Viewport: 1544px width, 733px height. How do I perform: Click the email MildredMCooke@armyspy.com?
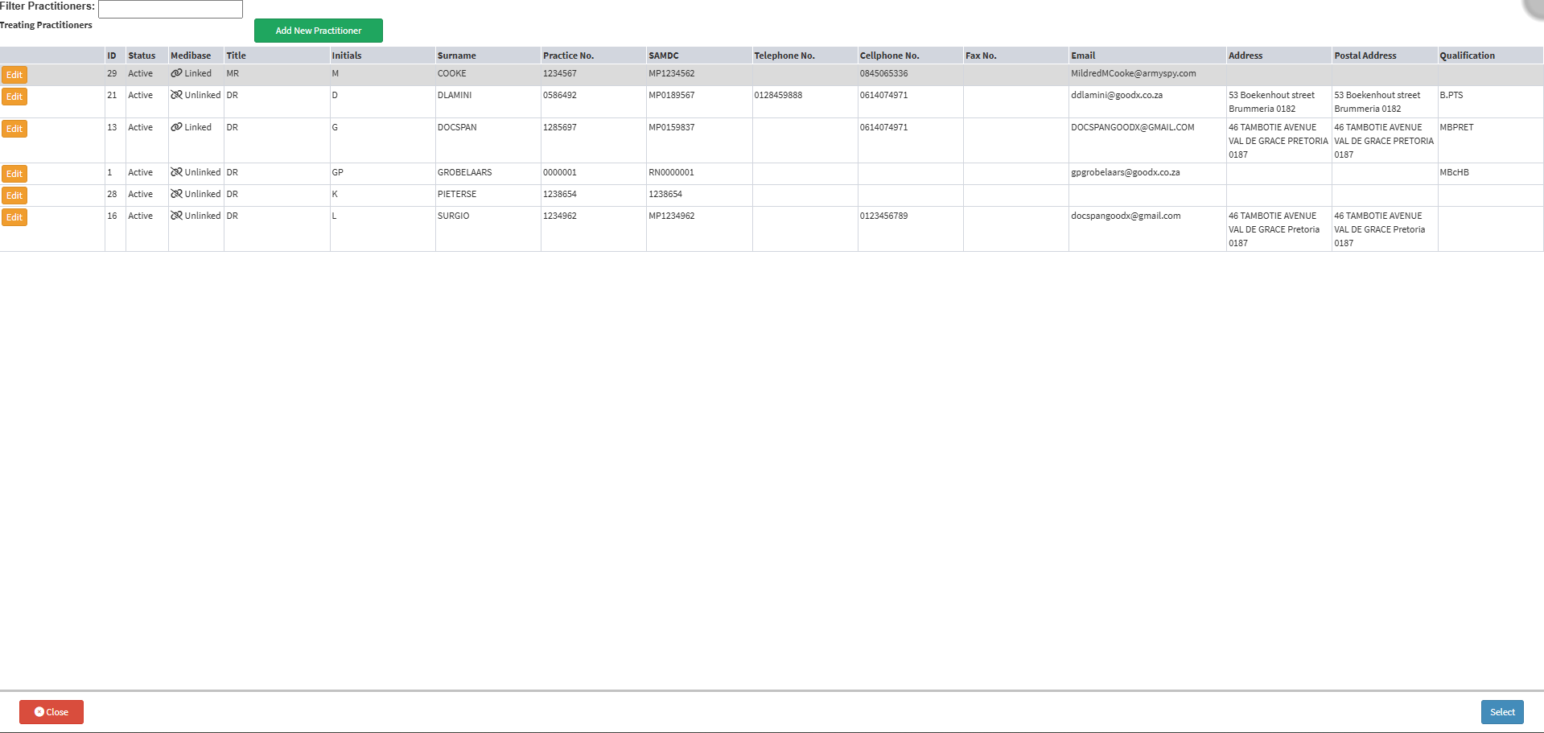coord(1134,73)
